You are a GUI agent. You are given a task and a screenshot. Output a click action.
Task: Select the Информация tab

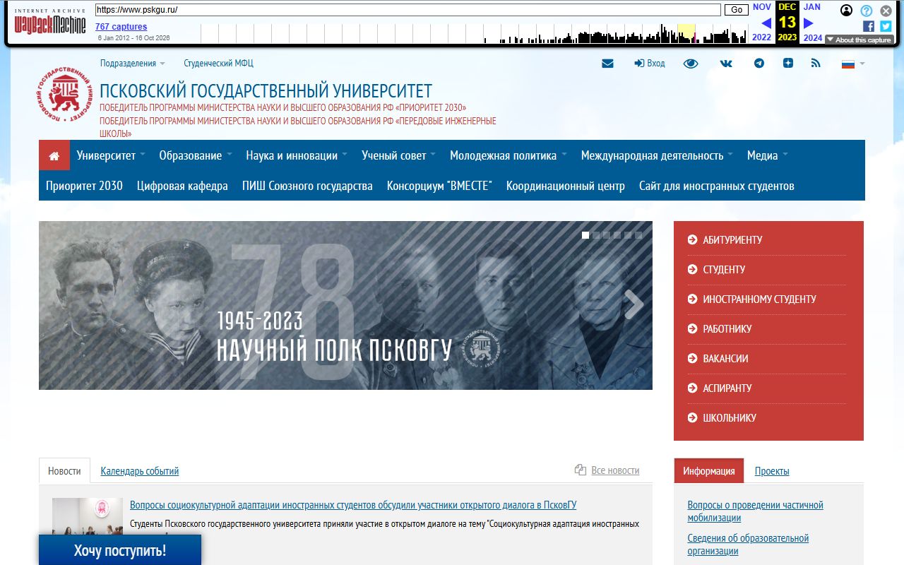pyautogui.click(x=709, y=471)
